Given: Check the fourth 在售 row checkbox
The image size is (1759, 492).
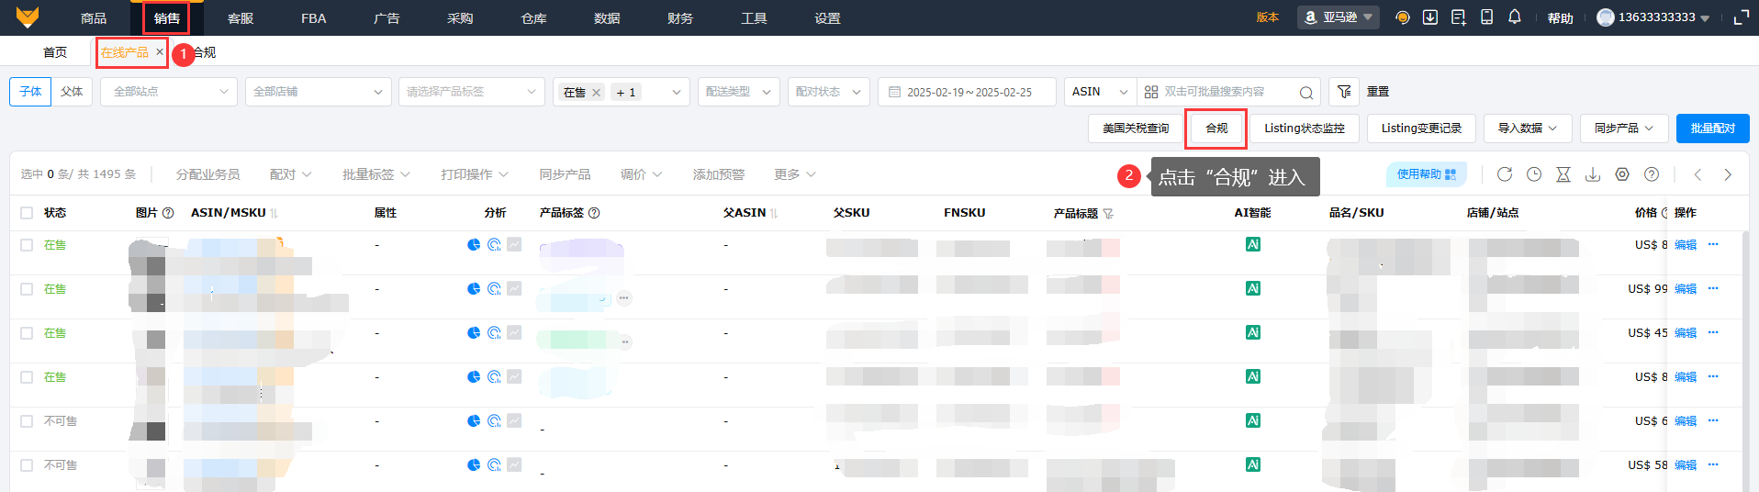Looking at the screenshot, I should [x=27, y=377].
